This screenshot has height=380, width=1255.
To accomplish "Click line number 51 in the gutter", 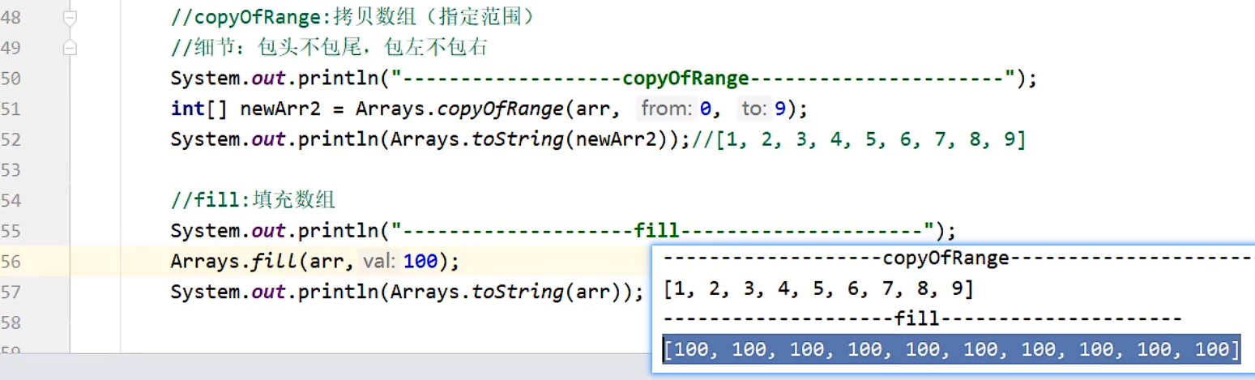I will (11, 109).
